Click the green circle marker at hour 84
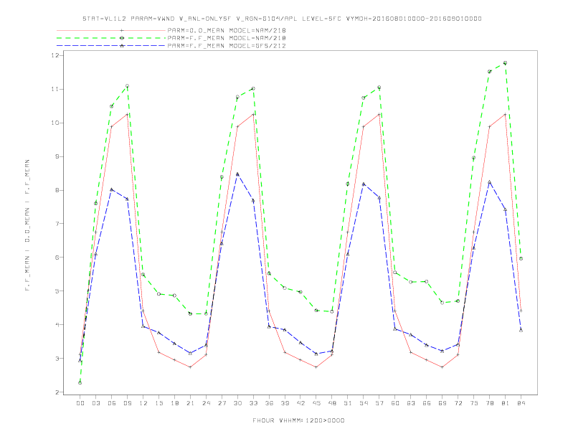Image resolution: width=568 pixels, height=439 pixels. (x=521, y=259)
